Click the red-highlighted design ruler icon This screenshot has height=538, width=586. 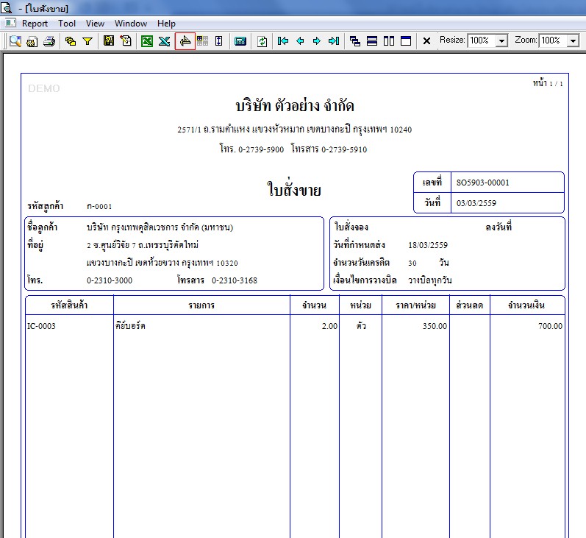pos(185,41)
